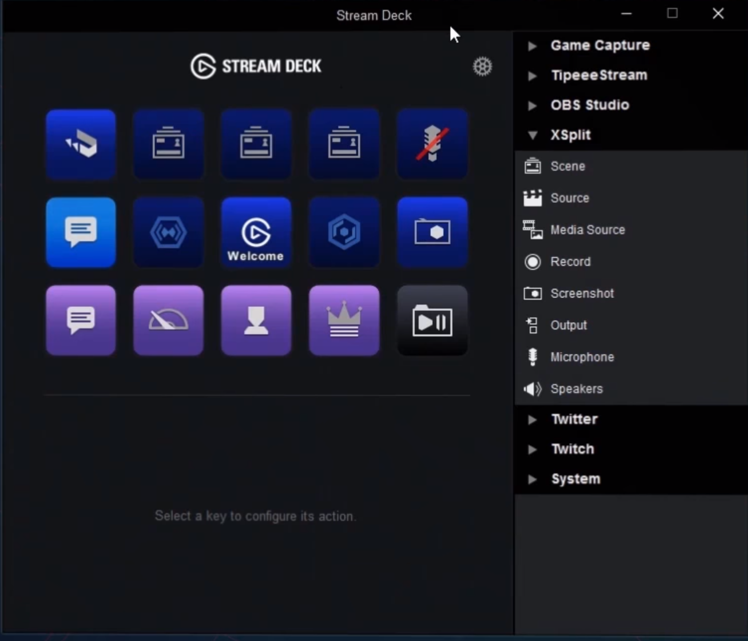Click the Twitter category label
Viewport: 748px width, 641px height.
coord(574,419)
